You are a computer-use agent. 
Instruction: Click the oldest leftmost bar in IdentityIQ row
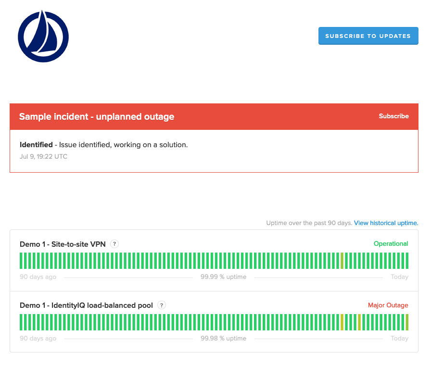(21, 322)
